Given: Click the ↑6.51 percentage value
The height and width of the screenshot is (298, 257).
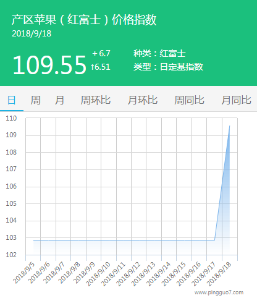Looking at the screenshot, I should click(x=101, y=67).
